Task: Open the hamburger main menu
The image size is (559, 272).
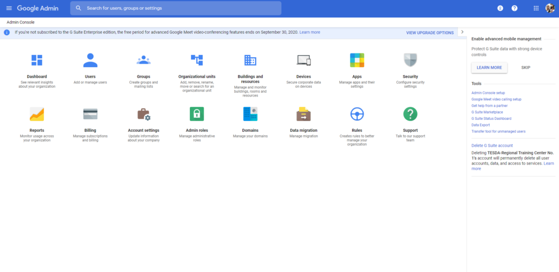Action: [x=9, y=8]
